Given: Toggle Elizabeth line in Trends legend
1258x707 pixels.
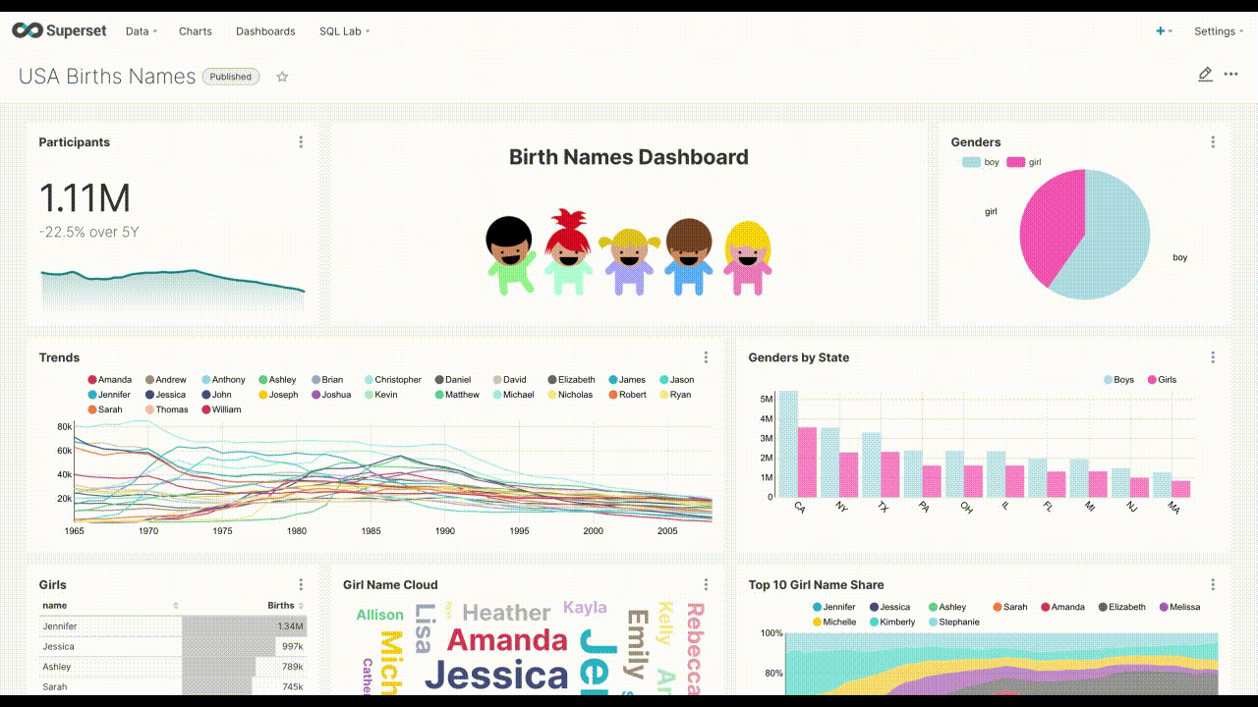Looking at the screenshot, I should pos(572,380).
